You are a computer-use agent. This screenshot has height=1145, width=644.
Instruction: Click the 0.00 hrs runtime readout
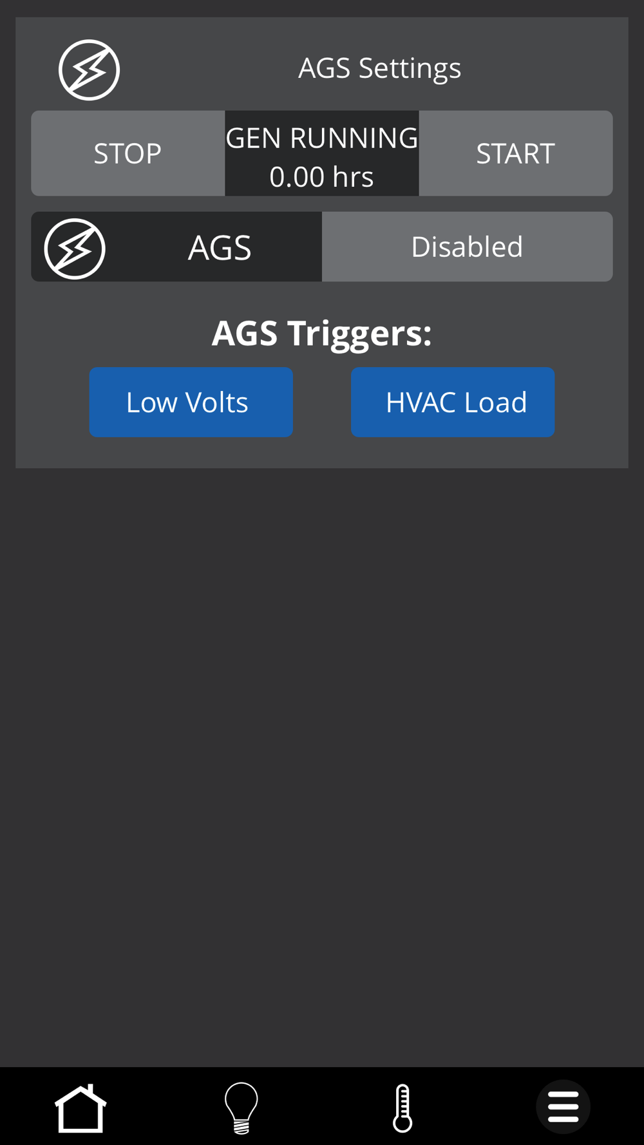click(322, 177)
